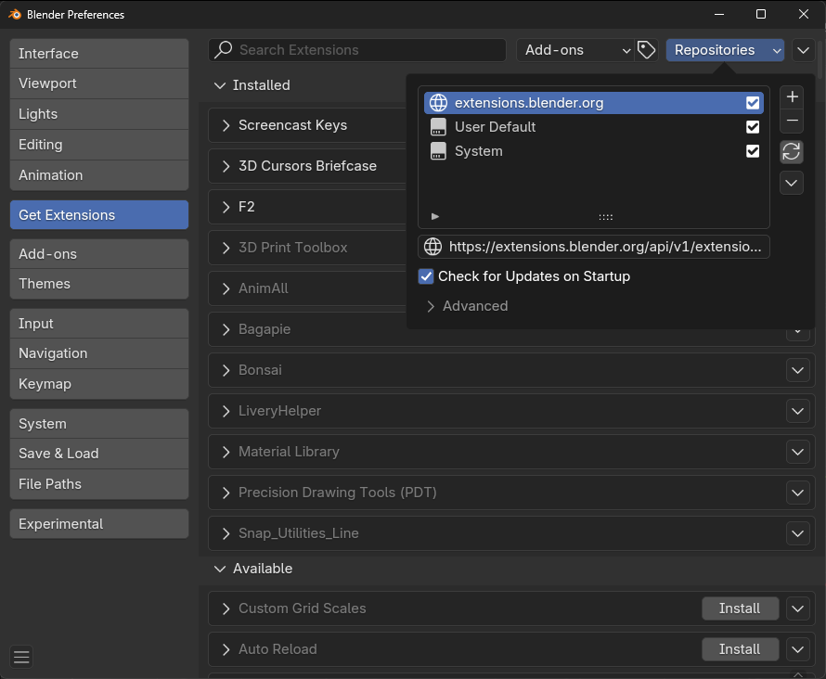Install the Custom Grid Scales extension
Viewport: 826px width, 679px height.
click(740, 609)
